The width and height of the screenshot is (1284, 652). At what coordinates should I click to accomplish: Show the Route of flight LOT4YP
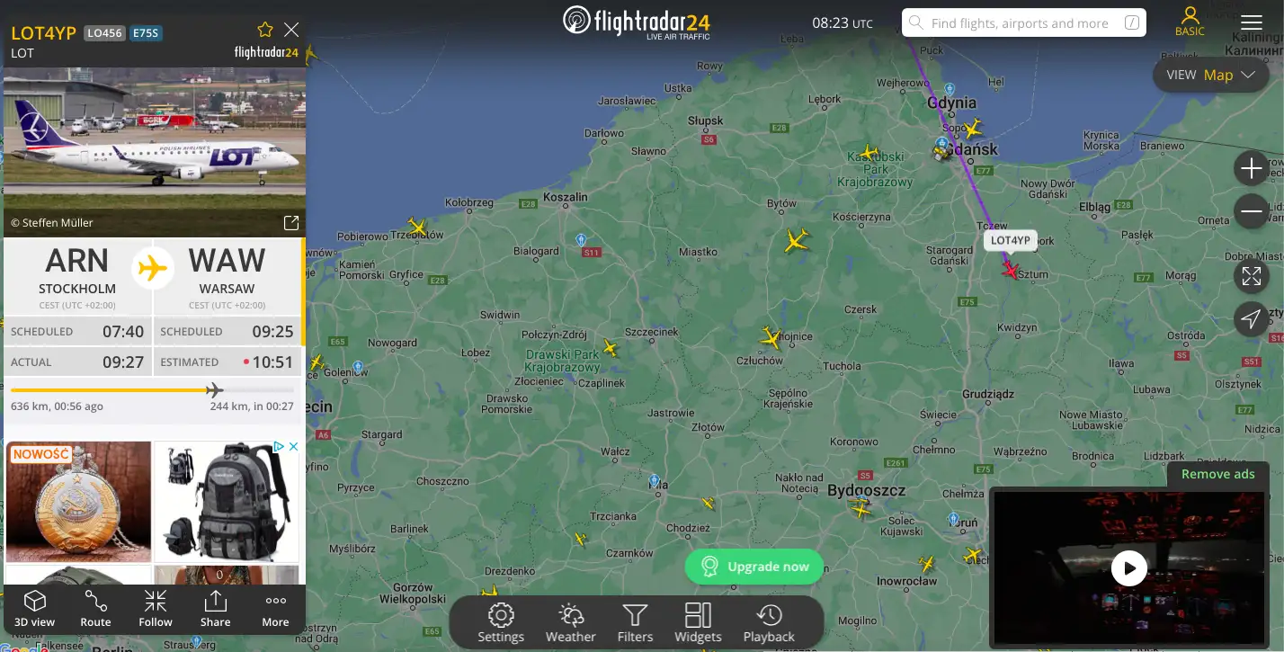pyautogui.click(x=95, y=609)
